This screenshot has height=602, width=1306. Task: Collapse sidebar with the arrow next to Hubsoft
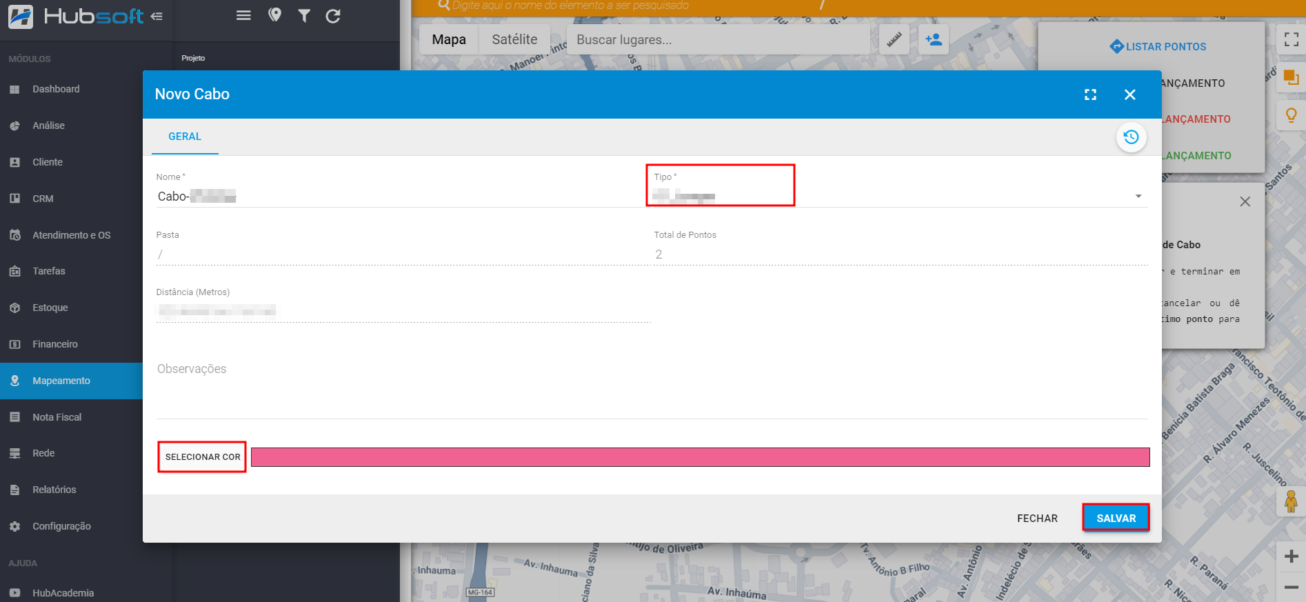(x=157, y=16)
